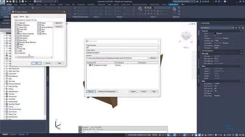245x137 pixels.
Task: Click Browse in Export to IFC dialog
Action: [153, 58]
